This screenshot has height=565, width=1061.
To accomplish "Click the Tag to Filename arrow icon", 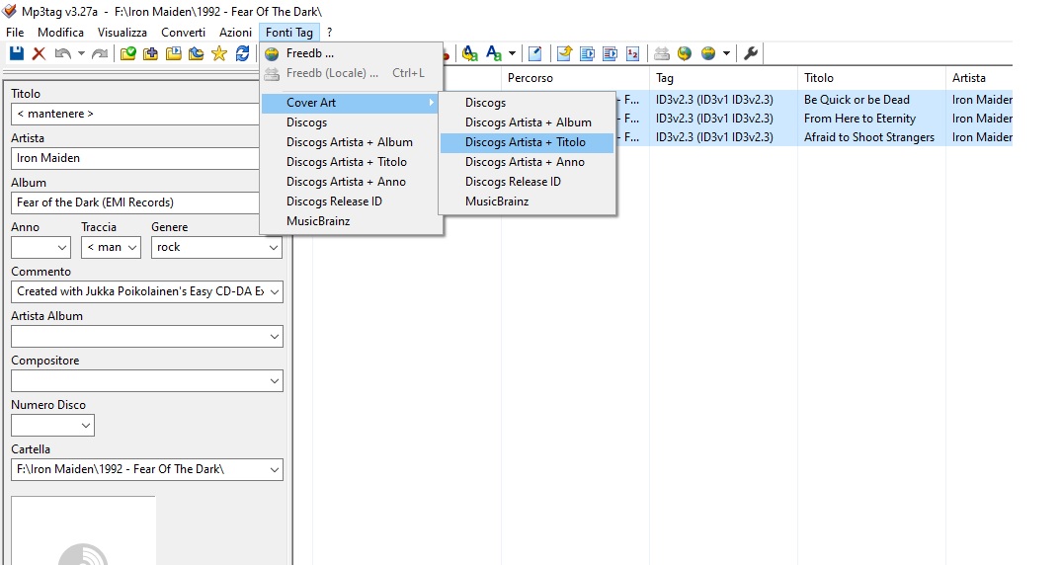I will pos(564,53).
